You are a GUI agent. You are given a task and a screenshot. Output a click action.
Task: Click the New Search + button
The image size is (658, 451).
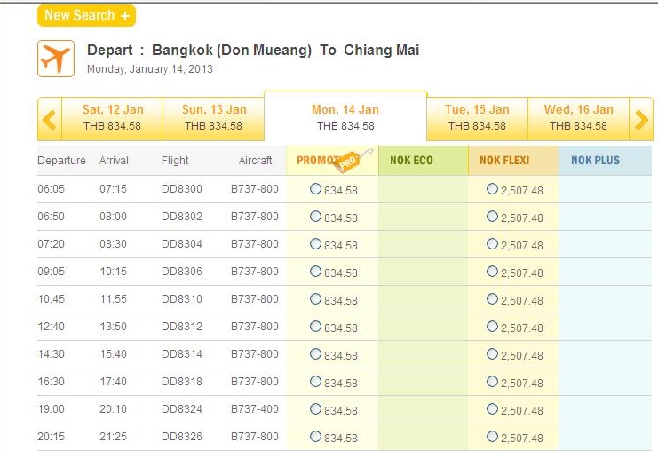(86, 15)
